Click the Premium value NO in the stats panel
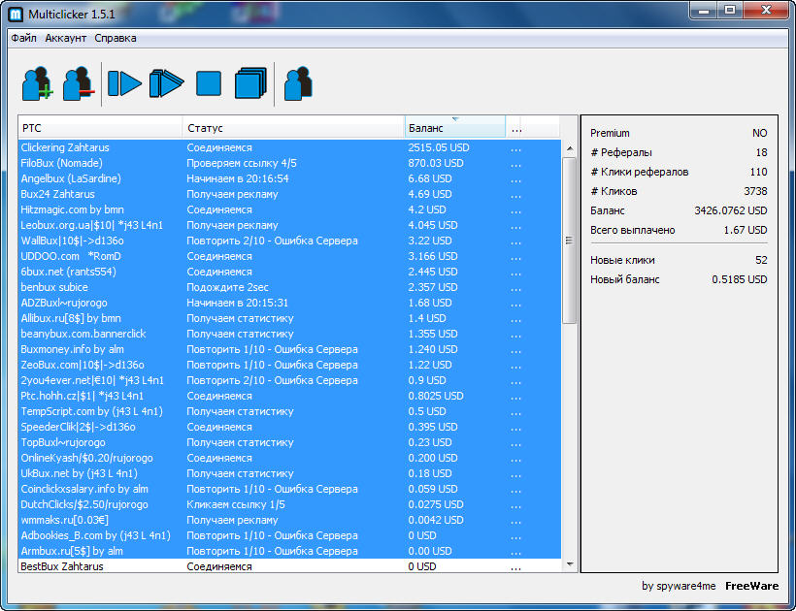The width and height of the screenshot is (796, 611). [x=759, y=133]
